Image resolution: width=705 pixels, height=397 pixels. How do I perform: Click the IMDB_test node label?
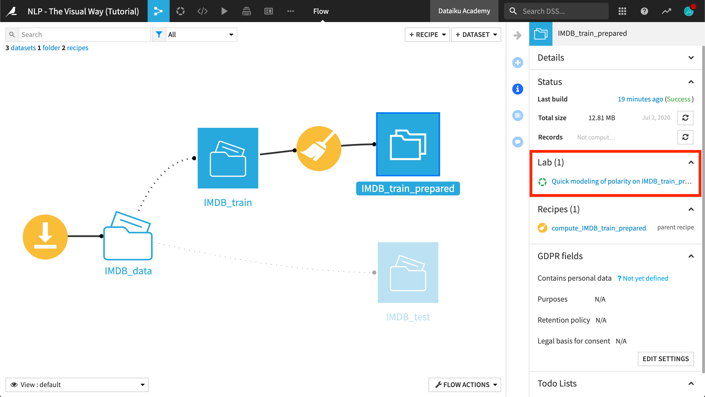(x=408, y=317)
